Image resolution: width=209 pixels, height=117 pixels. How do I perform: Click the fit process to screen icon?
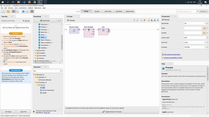(x=158, y=20)
